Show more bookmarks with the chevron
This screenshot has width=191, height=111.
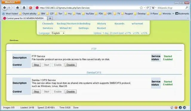pos(173,14)
